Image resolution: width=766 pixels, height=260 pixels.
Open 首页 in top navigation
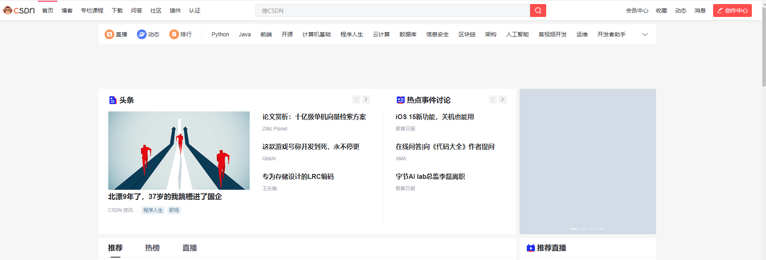[x=48, y=10]
